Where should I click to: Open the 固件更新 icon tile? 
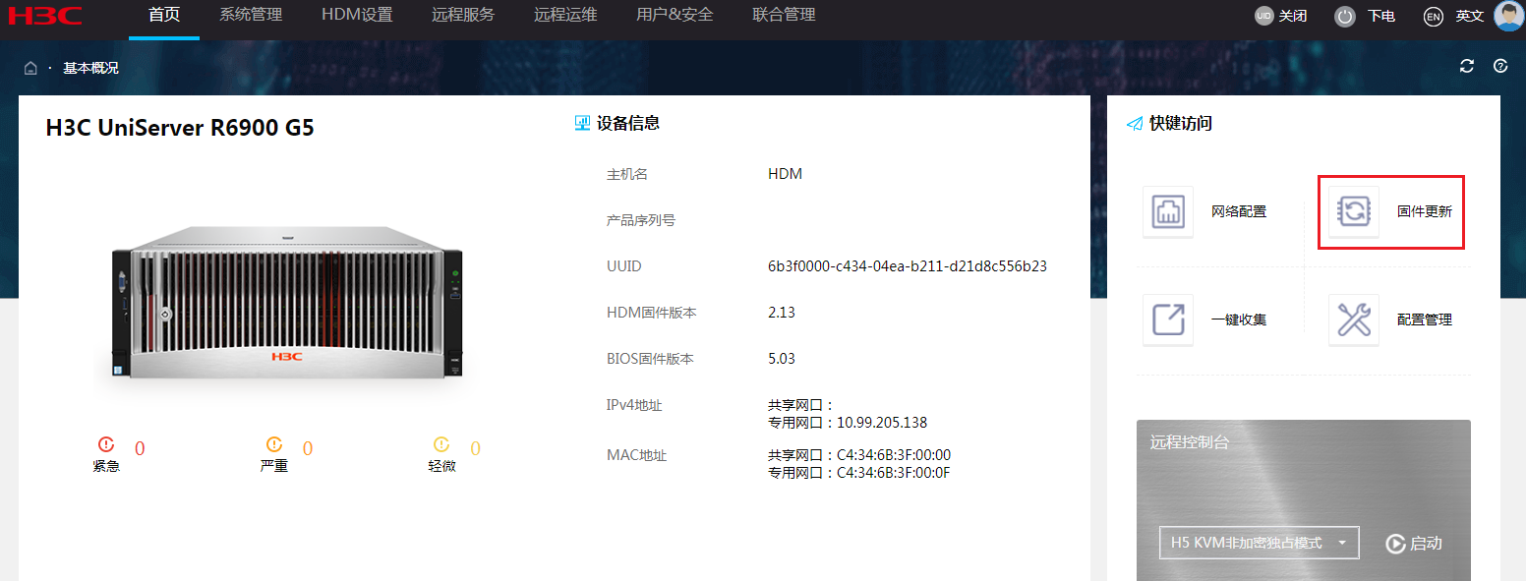pyautogui.click(x=1354, y=211)
